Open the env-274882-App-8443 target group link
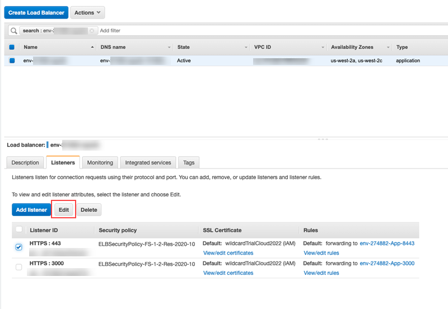This screenshot has width=448, height=309. pyautogui.click(x=387, y=244)
